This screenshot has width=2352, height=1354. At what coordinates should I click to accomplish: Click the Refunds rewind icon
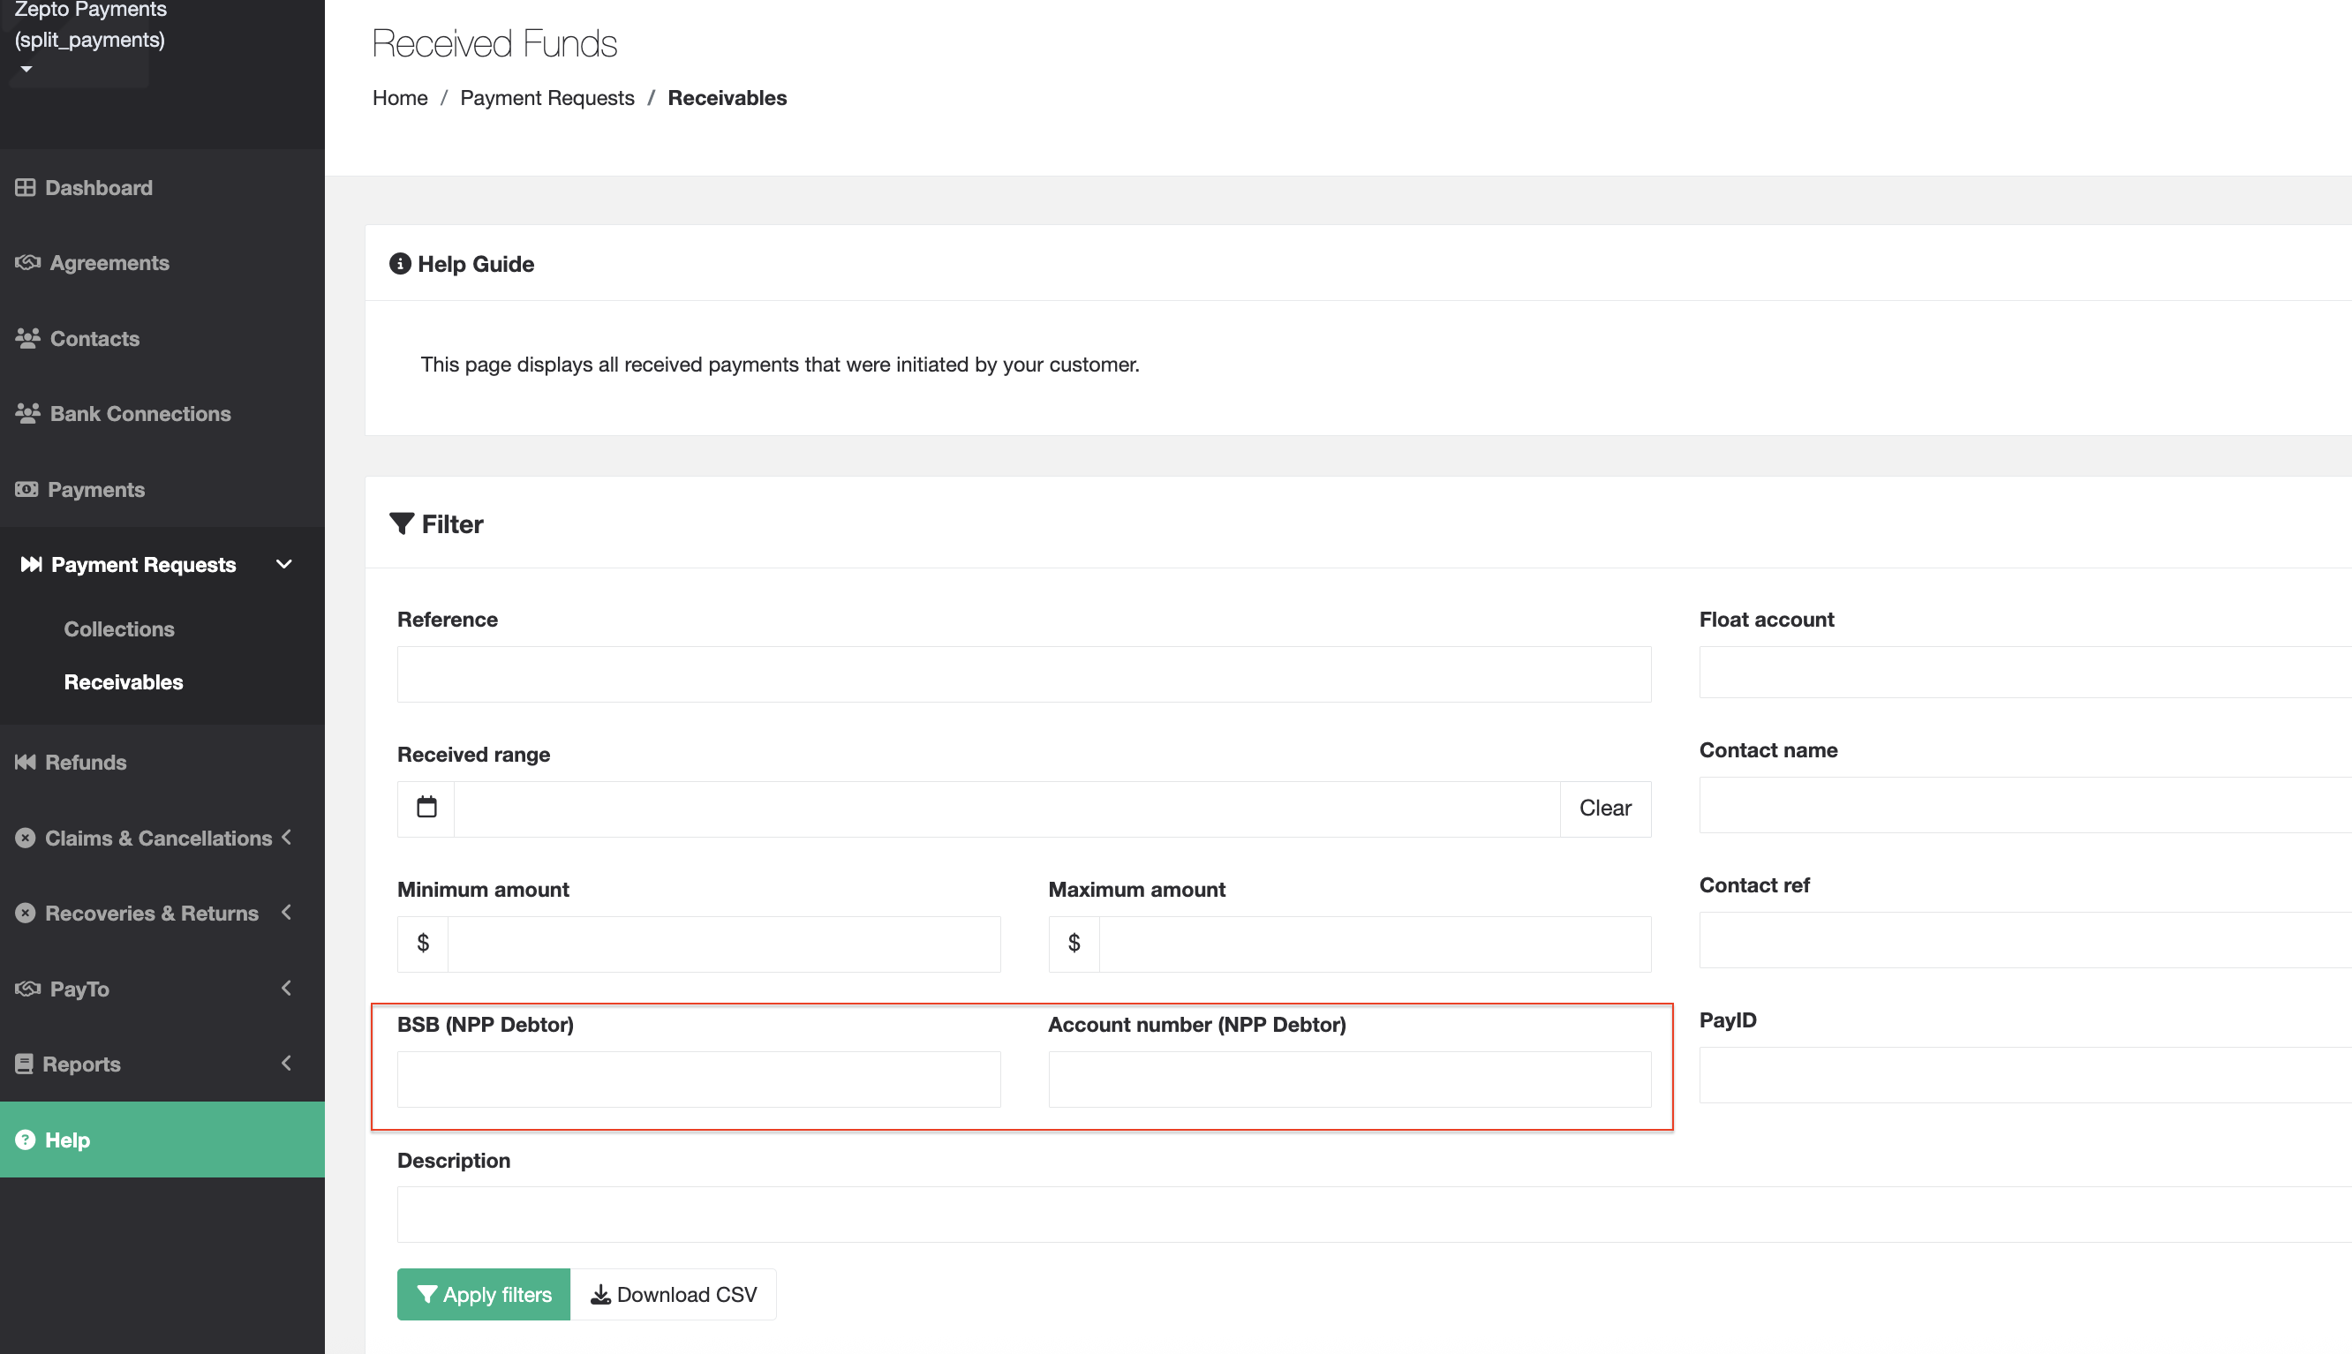[25, 763]
